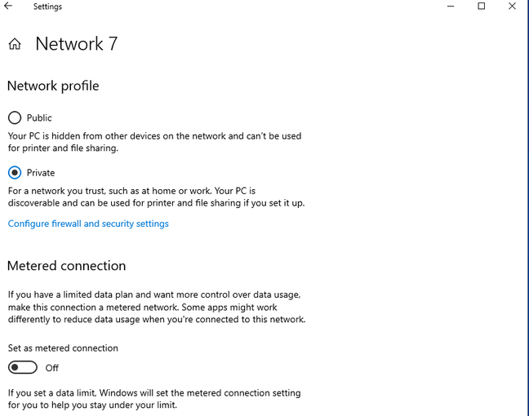The height and width of the screenshot is (416, 529).
Task: Go back using the back arrow
Action: tap(8, 7)
